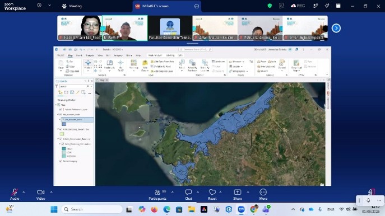Toggle Hybrid Reference Layer visibility checkbox
385x216 pixels.
pos(61,110)
